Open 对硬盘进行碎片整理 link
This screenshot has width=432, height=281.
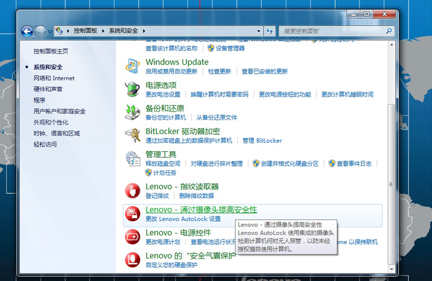(x=216, y=164)
